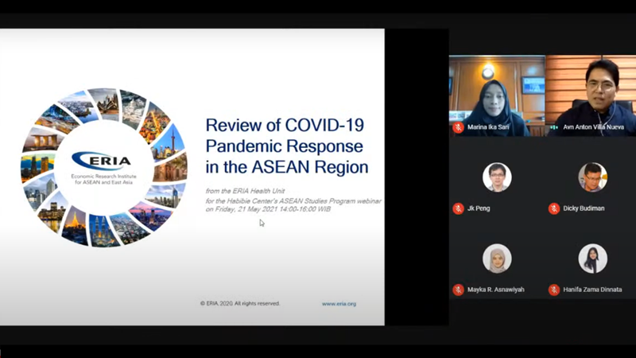Click the text 'on Friday, 21 May 2021 14:00-16:00 WIB'
This screenshot has width=636, height=358.
click(268, 209)
